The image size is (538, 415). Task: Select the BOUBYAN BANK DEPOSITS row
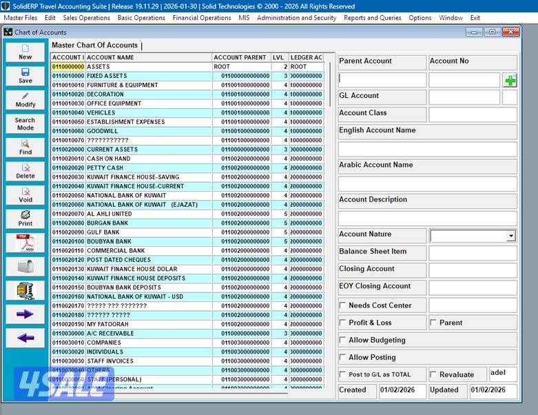tap(187, 287)
